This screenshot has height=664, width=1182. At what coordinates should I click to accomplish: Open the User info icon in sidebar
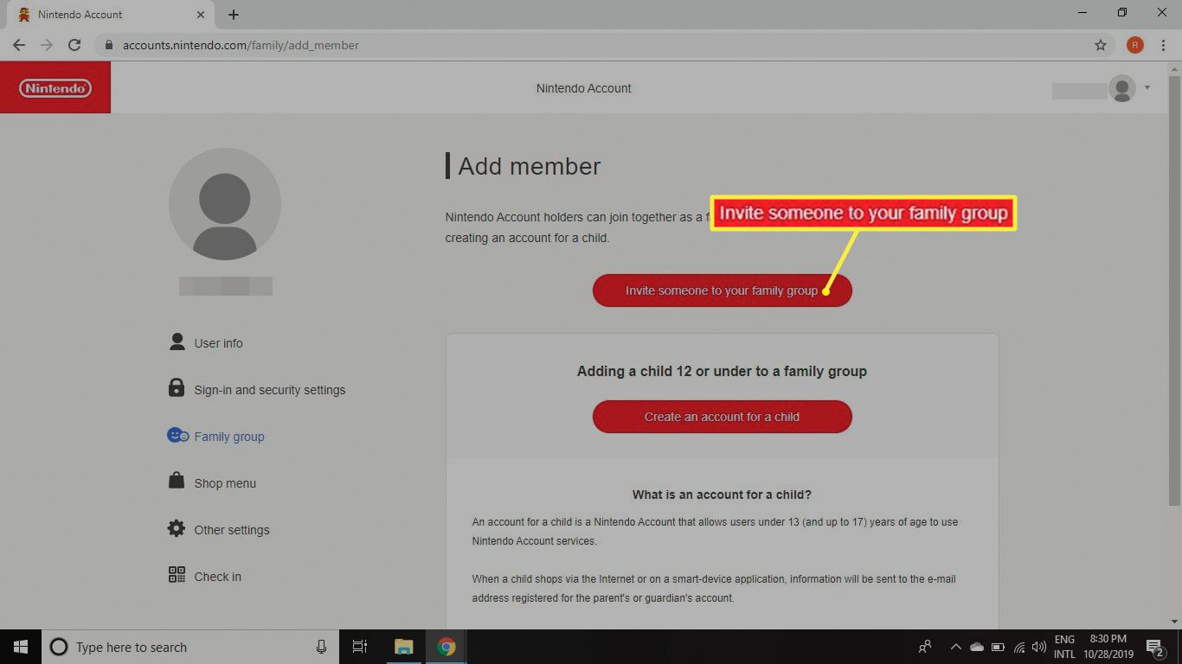(x=177, y=342)
